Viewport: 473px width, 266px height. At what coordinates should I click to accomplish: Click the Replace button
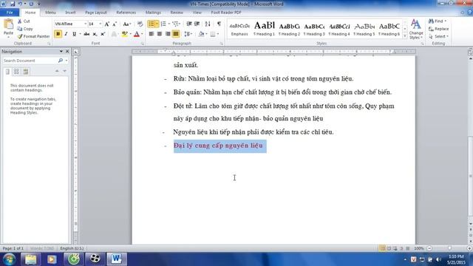pos(438,29)
